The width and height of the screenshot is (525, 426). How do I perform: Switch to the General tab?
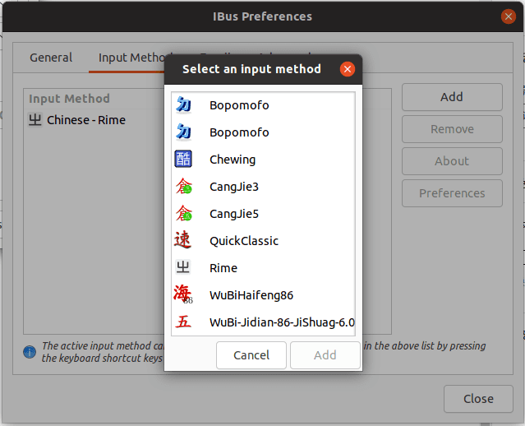(51, 58)
